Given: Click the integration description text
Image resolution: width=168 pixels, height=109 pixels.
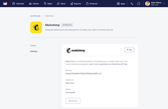Looking at the screenshot, I should coord(79,30).
